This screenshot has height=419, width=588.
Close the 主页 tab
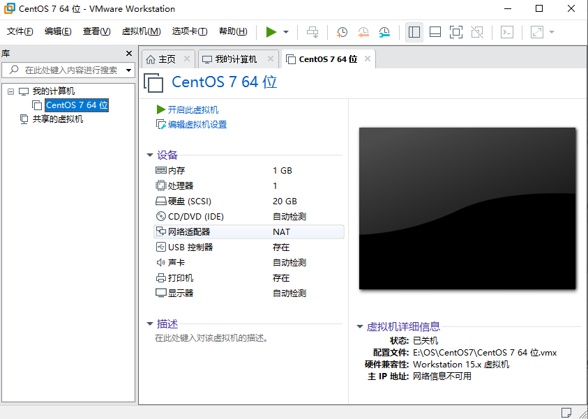(187, 59)
